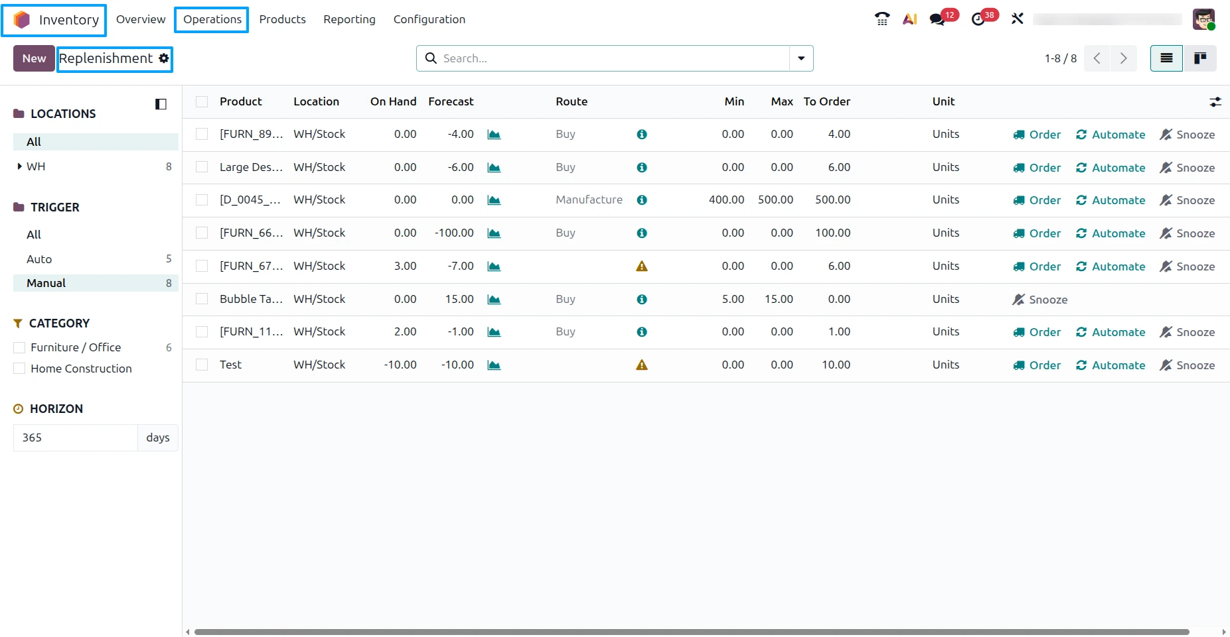The height and width of the screenshot is (637, 1230).
Task: Expand the WH location tree
Action: click(19, 166)
